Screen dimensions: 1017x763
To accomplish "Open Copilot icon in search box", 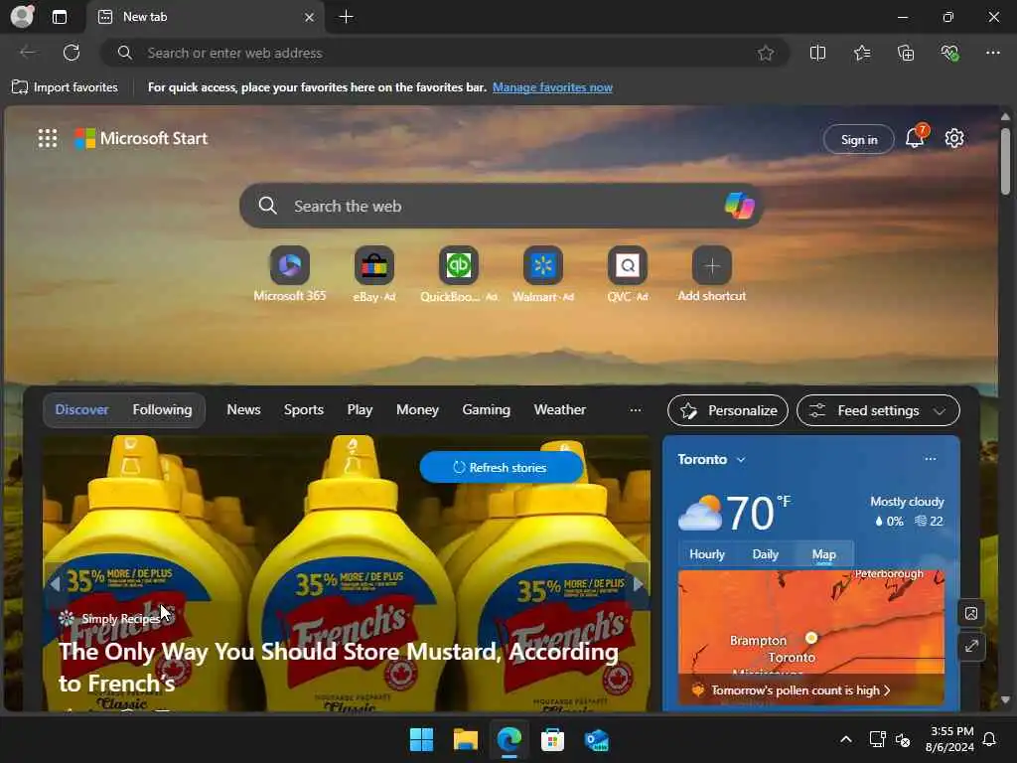I will coord(739,206).
